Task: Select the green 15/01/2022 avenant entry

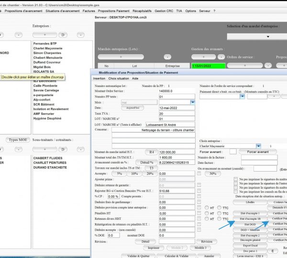Action: point(209,66)
